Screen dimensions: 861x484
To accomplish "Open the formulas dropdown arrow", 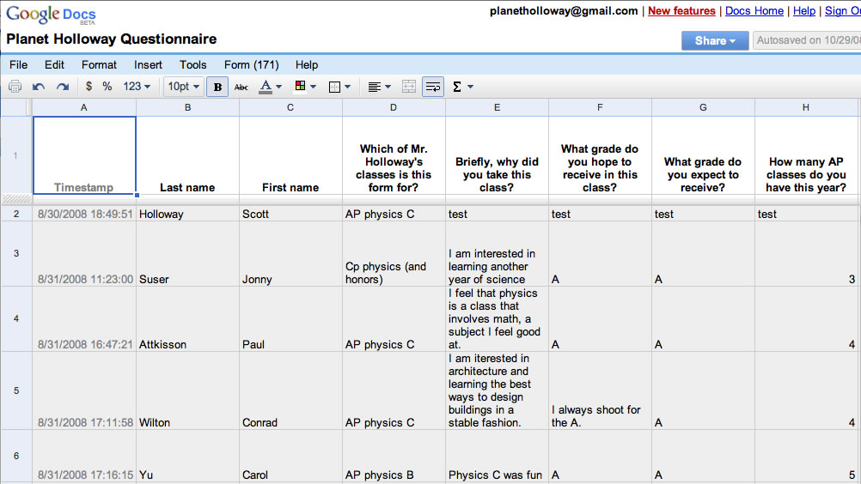I will coord(470,87).
